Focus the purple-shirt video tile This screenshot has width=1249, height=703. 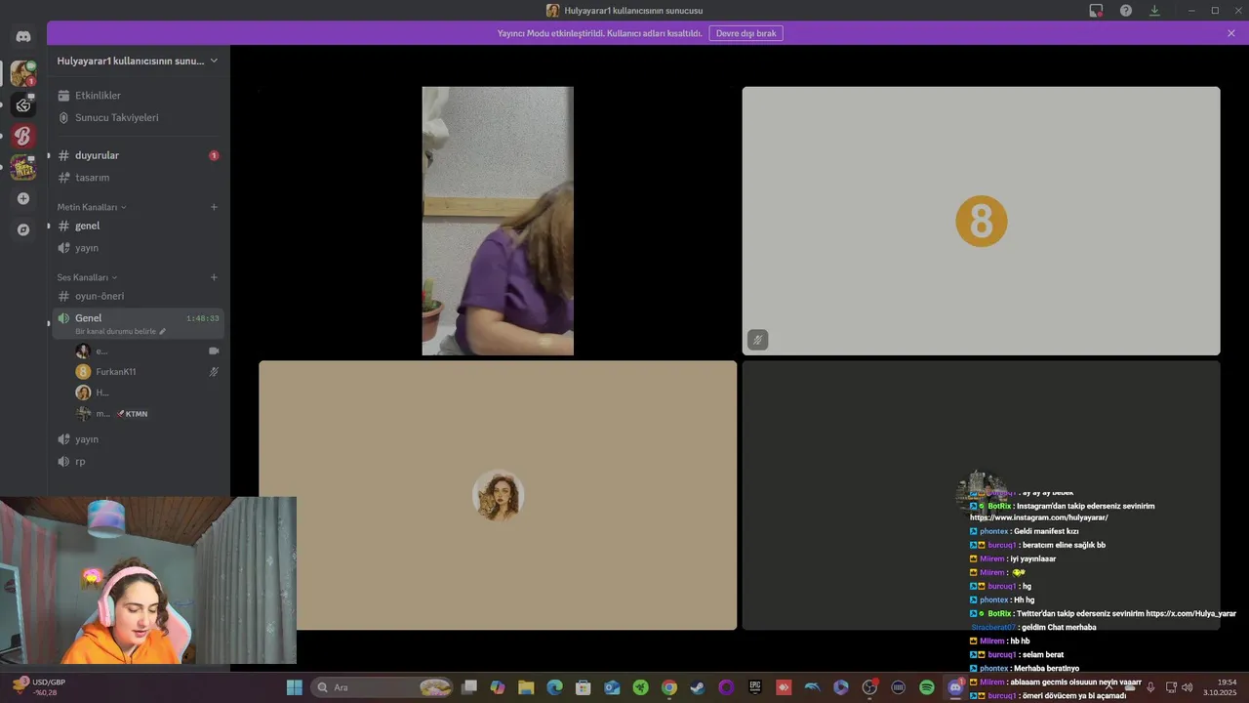tap(498, 221)
